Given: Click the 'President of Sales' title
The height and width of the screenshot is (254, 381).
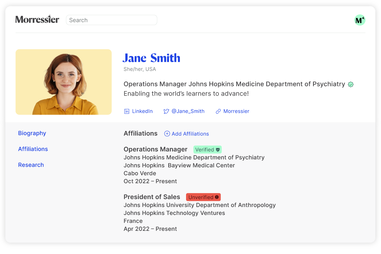Looking at the screenshot, I should click(152, 197).
